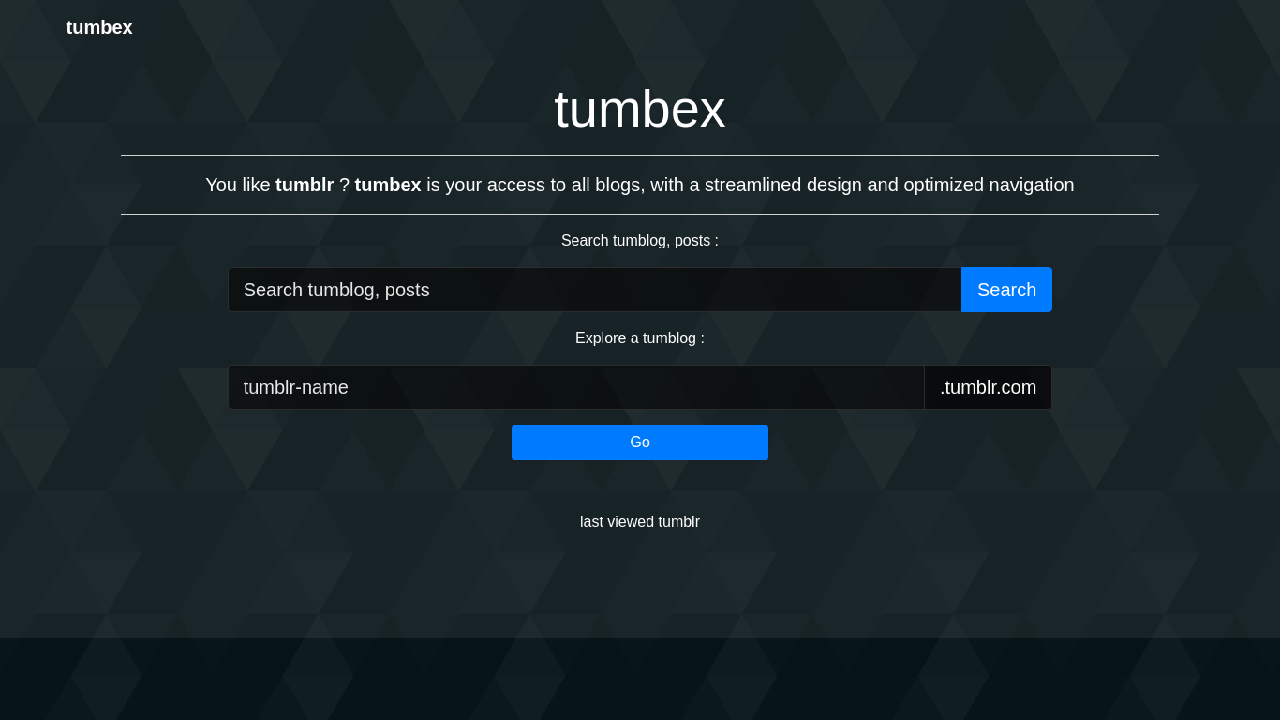The width and height of the screenshot is (1280, 720).
Task: Click the 'Search tumblog, posts :' label
Action: point(640,241)
